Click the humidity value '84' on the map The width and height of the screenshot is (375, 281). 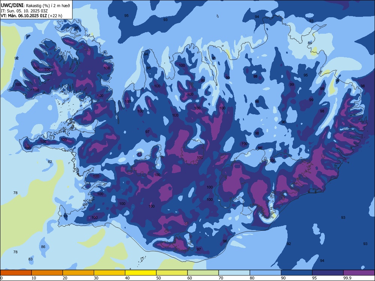point(310,43)
